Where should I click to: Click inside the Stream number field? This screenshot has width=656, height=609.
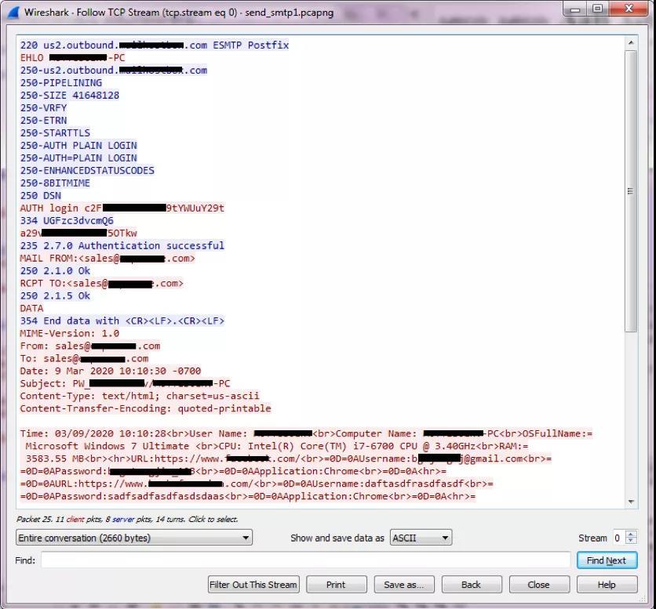(x=618, y=538)
